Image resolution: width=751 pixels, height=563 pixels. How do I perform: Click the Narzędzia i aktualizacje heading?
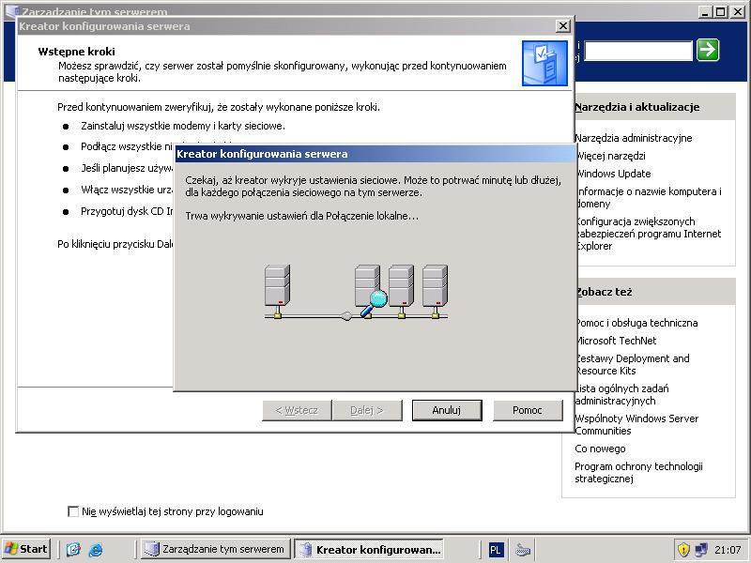(x=637, y=107)
